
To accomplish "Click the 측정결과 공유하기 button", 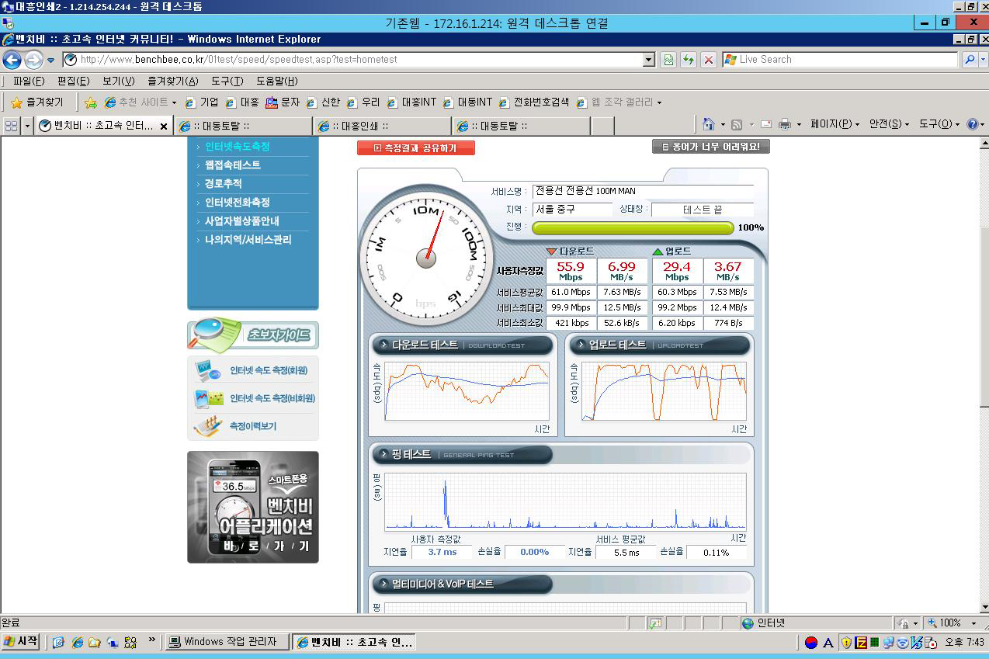I will (x=416, y=147).
